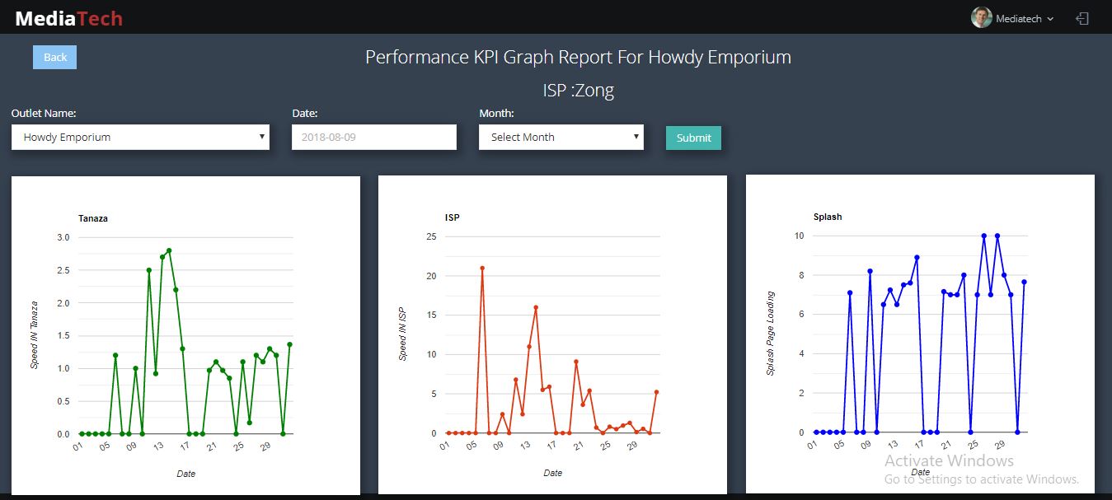Screen dimensions: 1112x500
Task: Click the MediaTech logo
Action: 68,18
